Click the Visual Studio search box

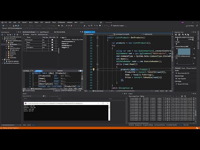coord(91,22)
